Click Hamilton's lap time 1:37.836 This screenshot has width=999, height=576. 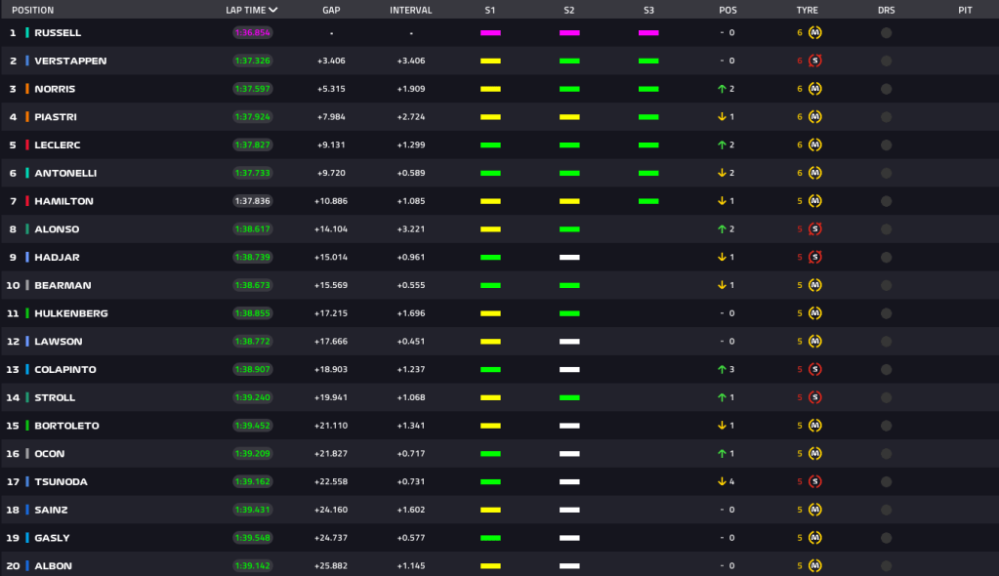[252, 201]
